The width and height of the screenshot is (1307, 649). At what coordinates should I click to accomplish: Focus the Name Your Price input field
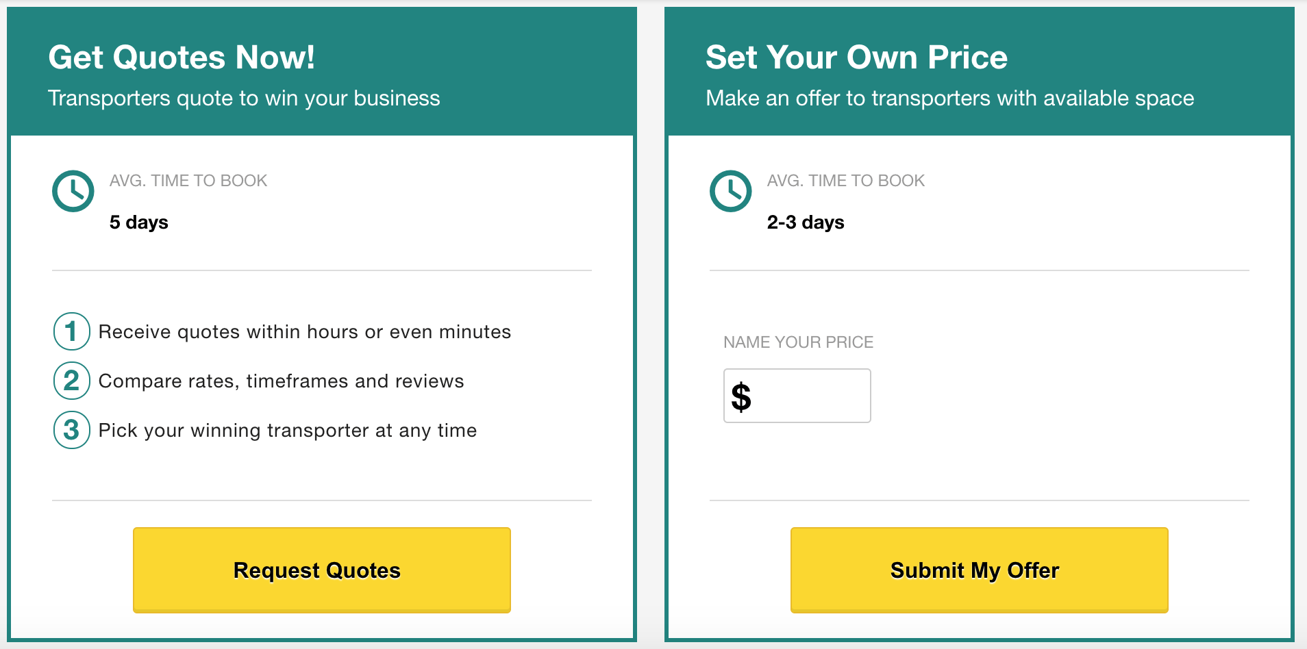point(797,396)
